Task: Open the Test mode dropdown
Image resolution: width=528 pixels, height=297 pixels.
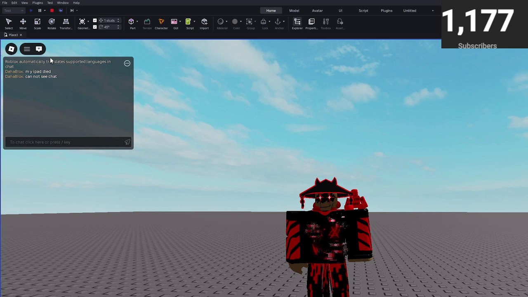Action: click(14, 10)
